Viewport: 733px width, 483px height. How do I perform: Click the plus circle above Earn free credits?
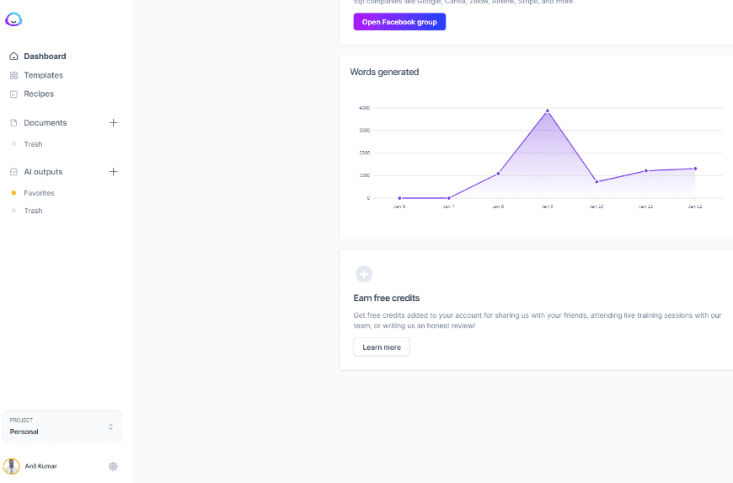point(364,274)
